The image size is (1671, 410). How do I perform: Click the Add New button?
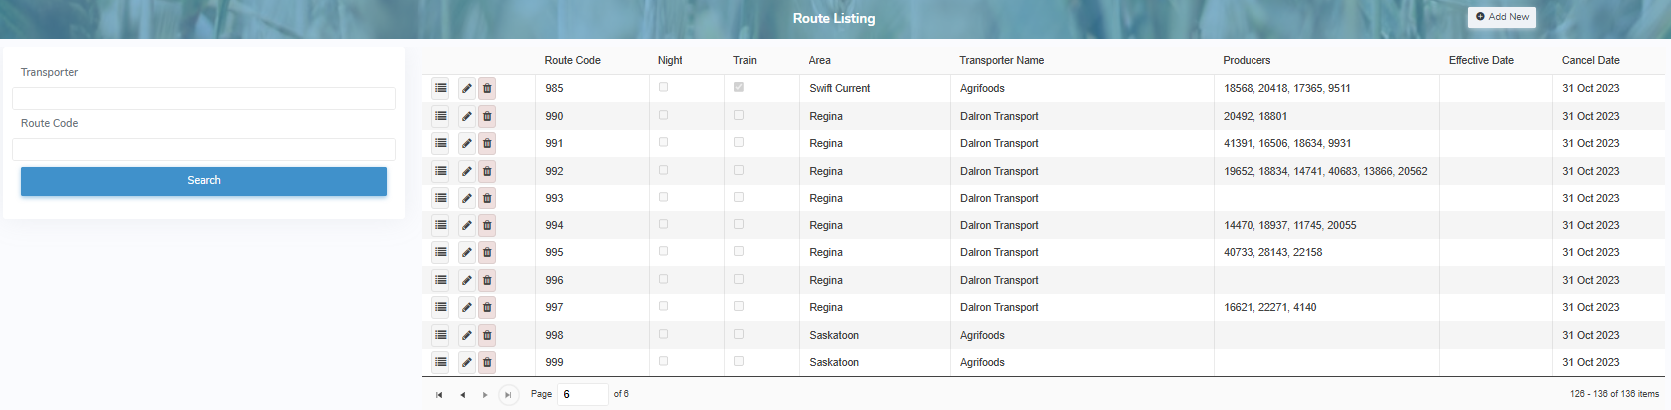(x=1502, y=17)
